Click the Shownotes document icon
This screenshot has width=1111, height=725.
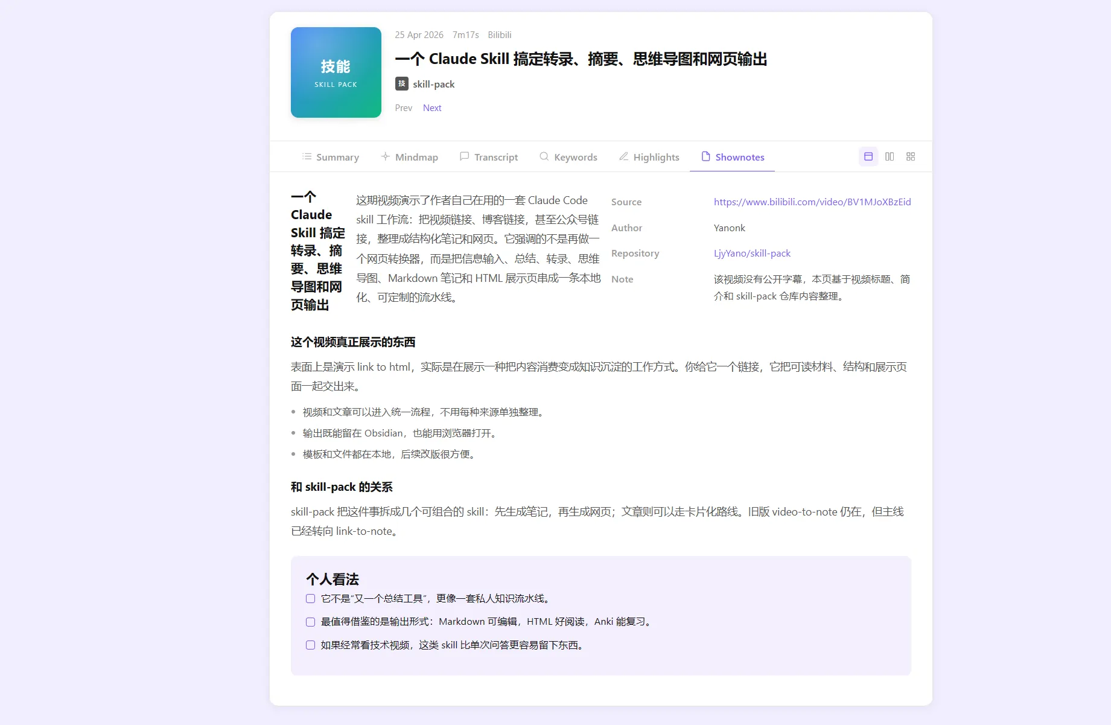705,156
